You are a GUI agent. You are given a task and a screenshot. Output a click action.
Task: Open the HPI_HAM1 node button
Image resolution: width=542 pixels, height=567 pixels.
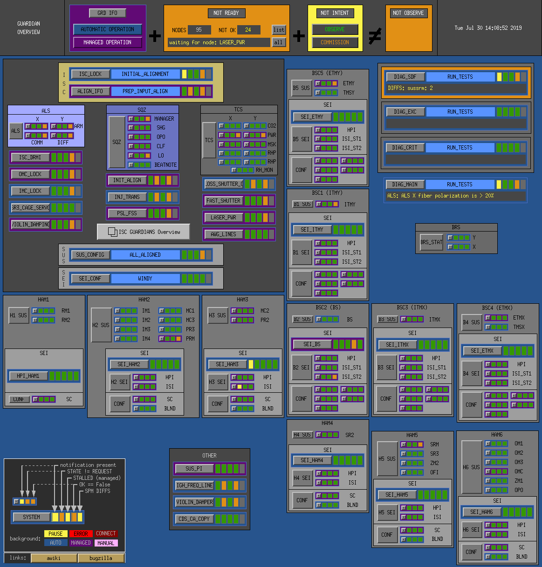click(x=28, y=376)
